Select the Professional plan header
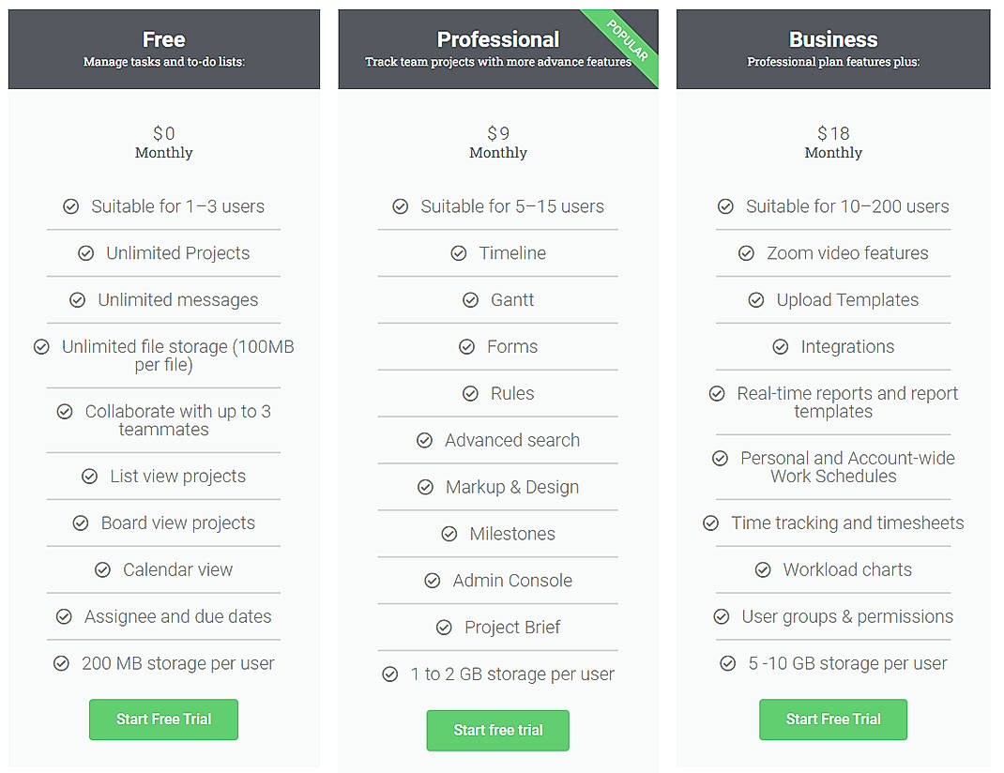1004x773 pixels. tap(497, 47)
